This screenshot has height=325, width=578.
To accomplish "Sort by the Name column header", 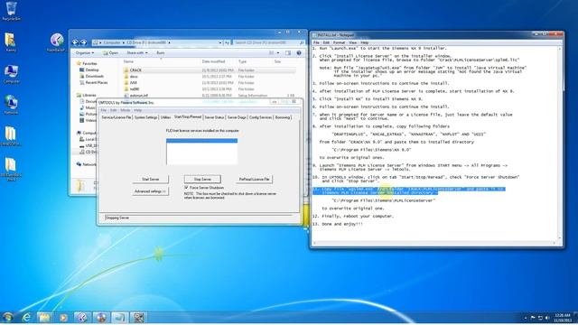I will (128, 61).
